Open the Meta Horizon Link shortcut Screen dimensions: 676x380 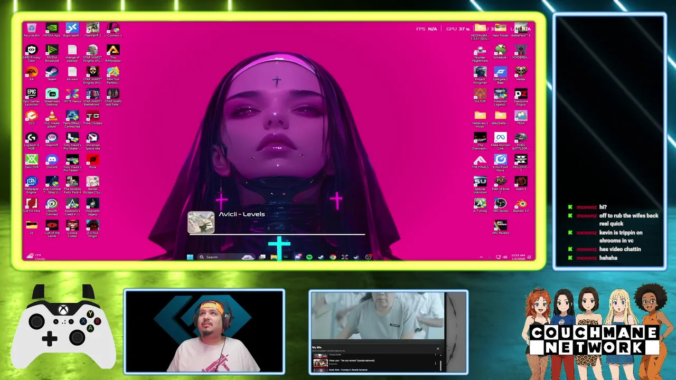click(500, 141)
